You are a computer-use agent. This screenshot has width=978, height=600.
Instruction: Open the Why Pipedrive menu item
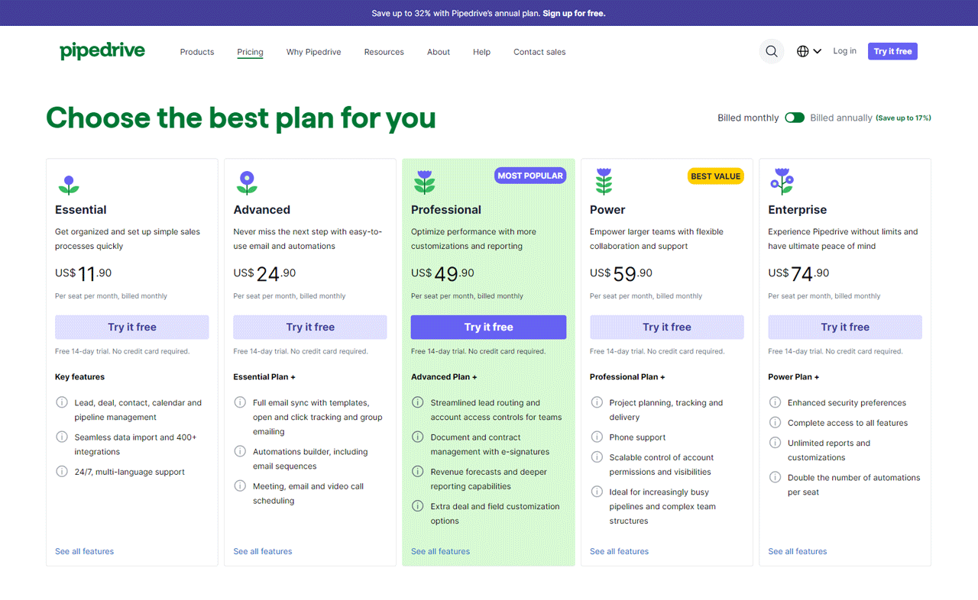[x=313, y=52]
